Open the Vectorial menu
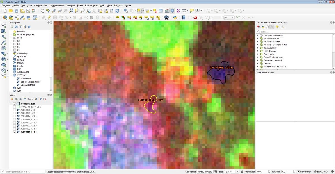The width and height of the screenshot is (335, 174). tap(71, 5)
